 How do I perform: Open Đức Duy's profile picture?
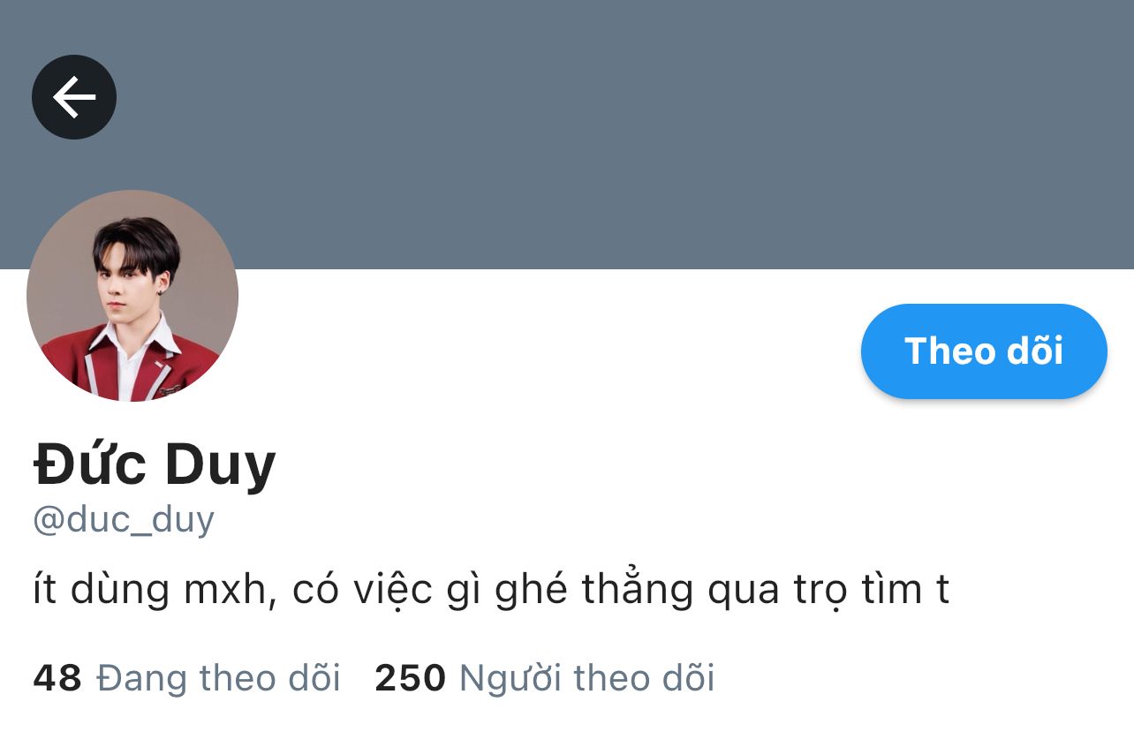tap(132, 296)
